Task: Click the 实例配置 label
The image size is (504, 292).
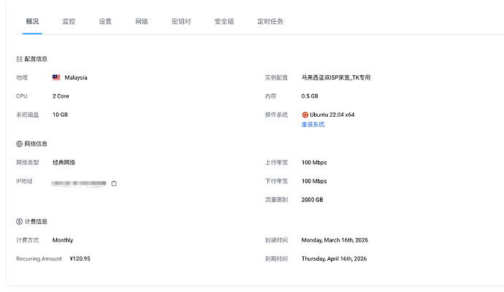Action: 276,77
